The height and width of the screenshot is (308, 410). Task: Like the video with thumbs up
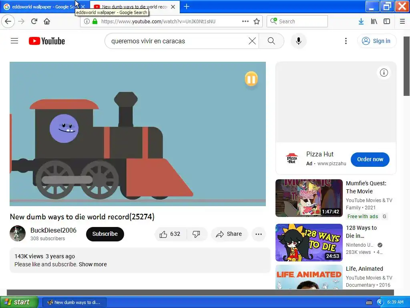(x=170, y=234)
